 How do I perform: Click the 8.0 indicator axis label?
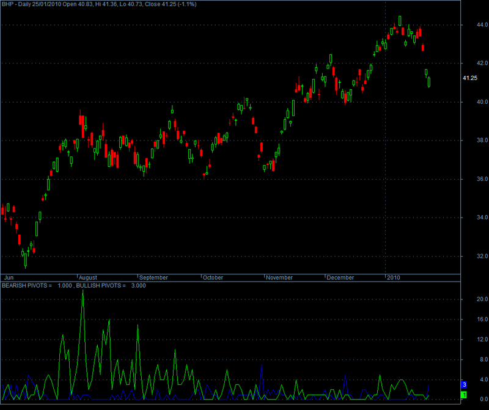pos(483,359)
